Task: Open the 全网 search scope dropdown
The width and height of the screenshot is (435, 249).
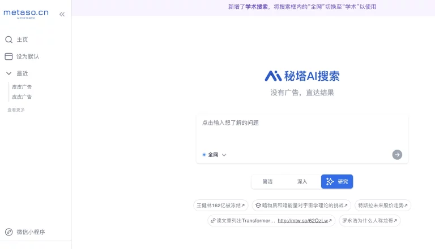Action: [215, 155]
